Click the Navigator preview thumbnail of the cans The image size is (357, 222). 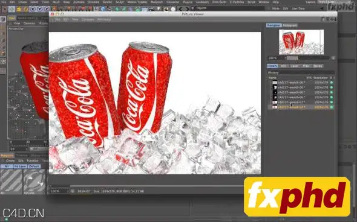click(x=301, y=42)
